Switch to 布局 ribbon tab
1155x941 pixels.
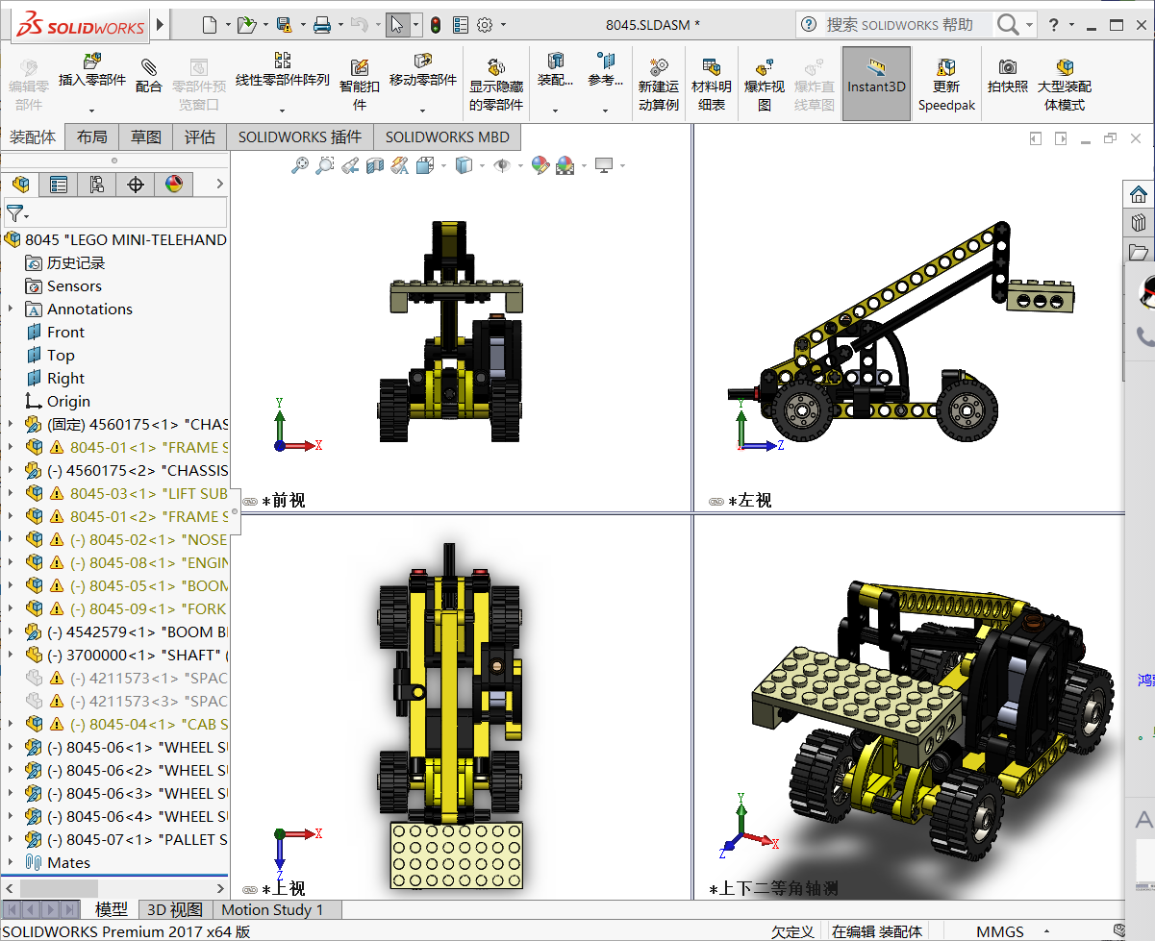[x=92, y=137]
